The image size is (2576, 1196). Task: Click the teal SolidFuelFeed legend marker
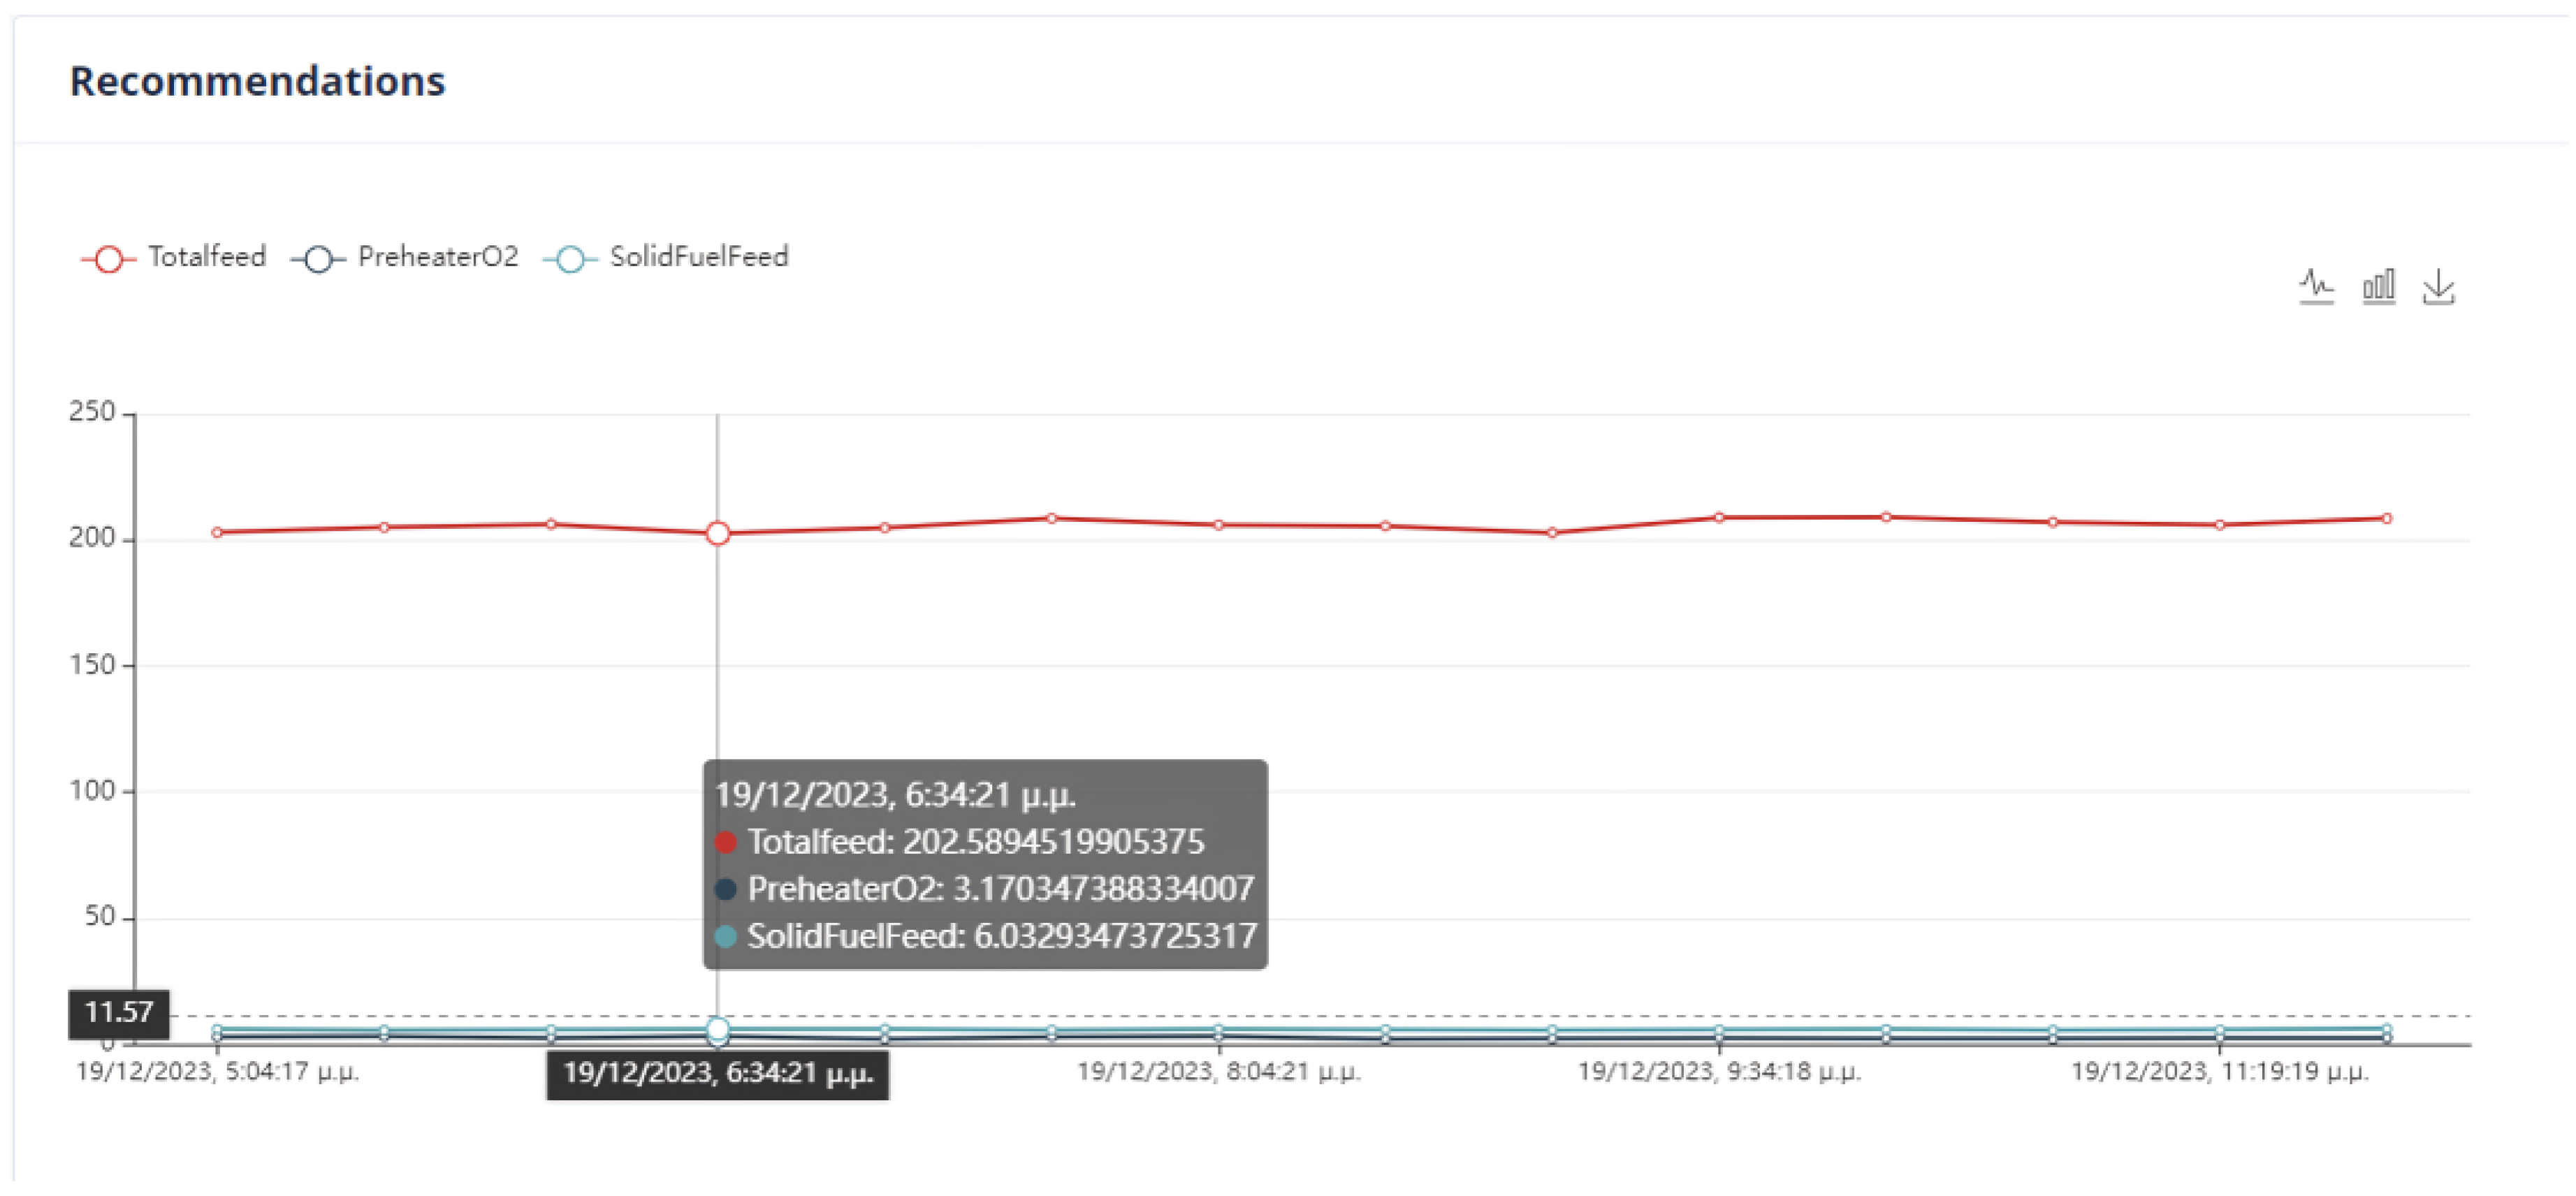570,259
